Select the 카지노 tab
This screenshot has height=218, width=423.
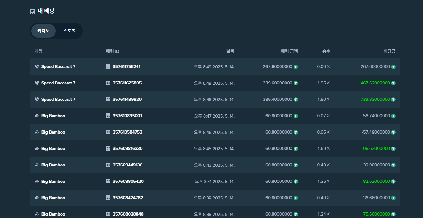tap(43, 31)
